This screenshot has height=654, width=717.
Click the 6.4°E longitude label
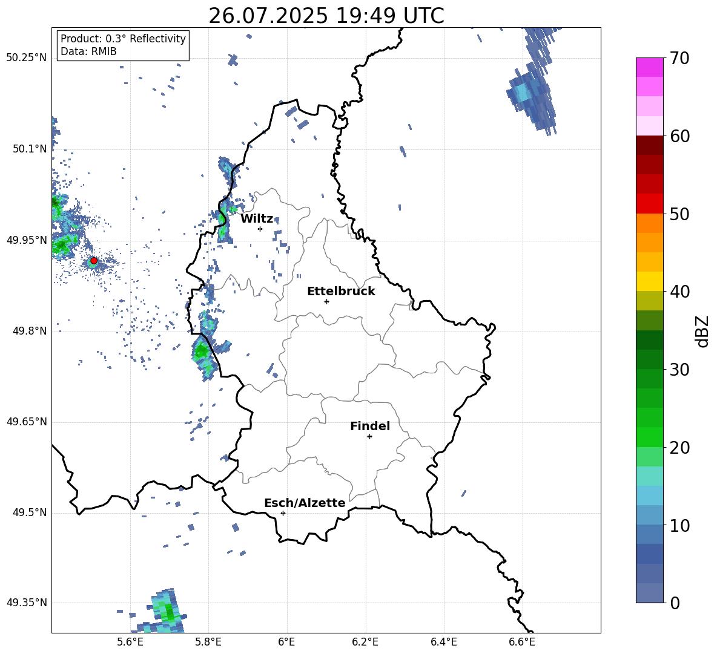[x=444, y=642]
